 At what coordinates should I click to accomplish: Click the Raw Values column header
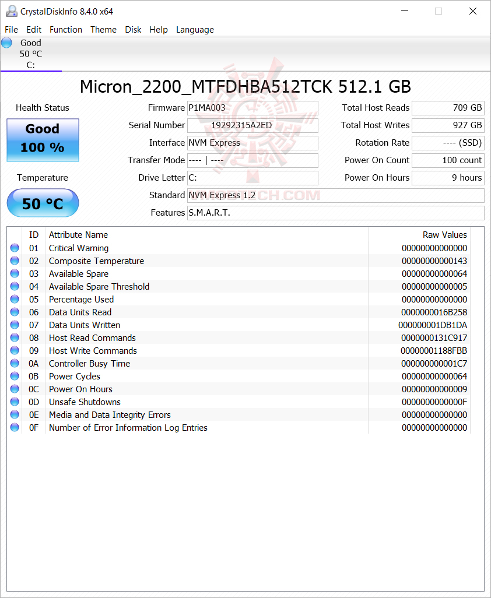point(419,234)
